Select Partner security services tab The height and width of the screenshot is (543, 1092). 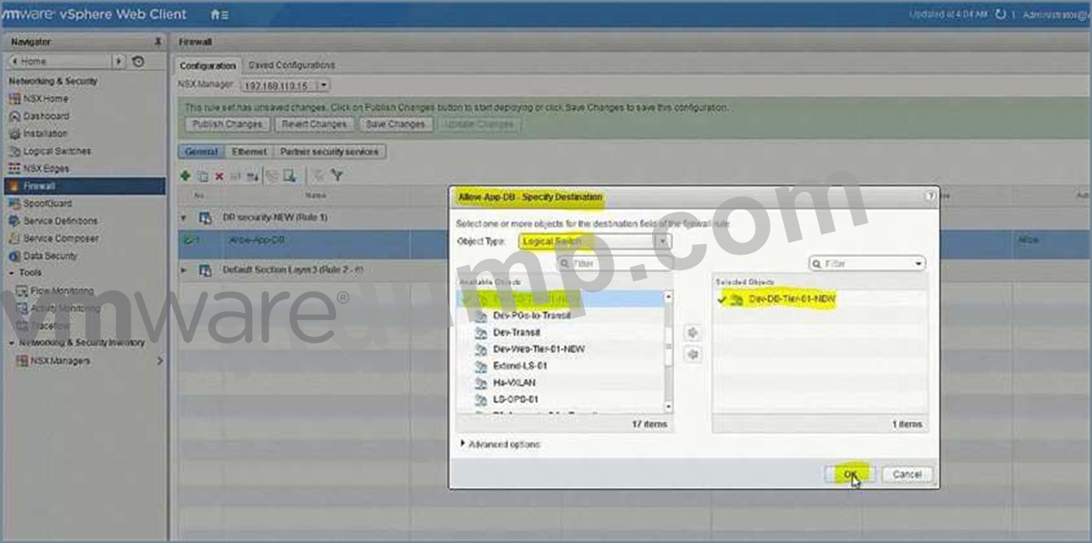point(329,152)
